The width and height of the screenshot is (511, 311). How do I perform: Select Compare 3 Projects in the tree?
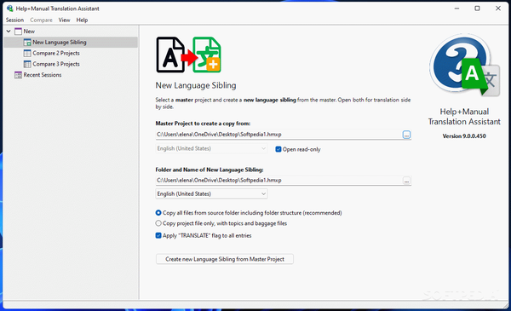coord(56,64)
